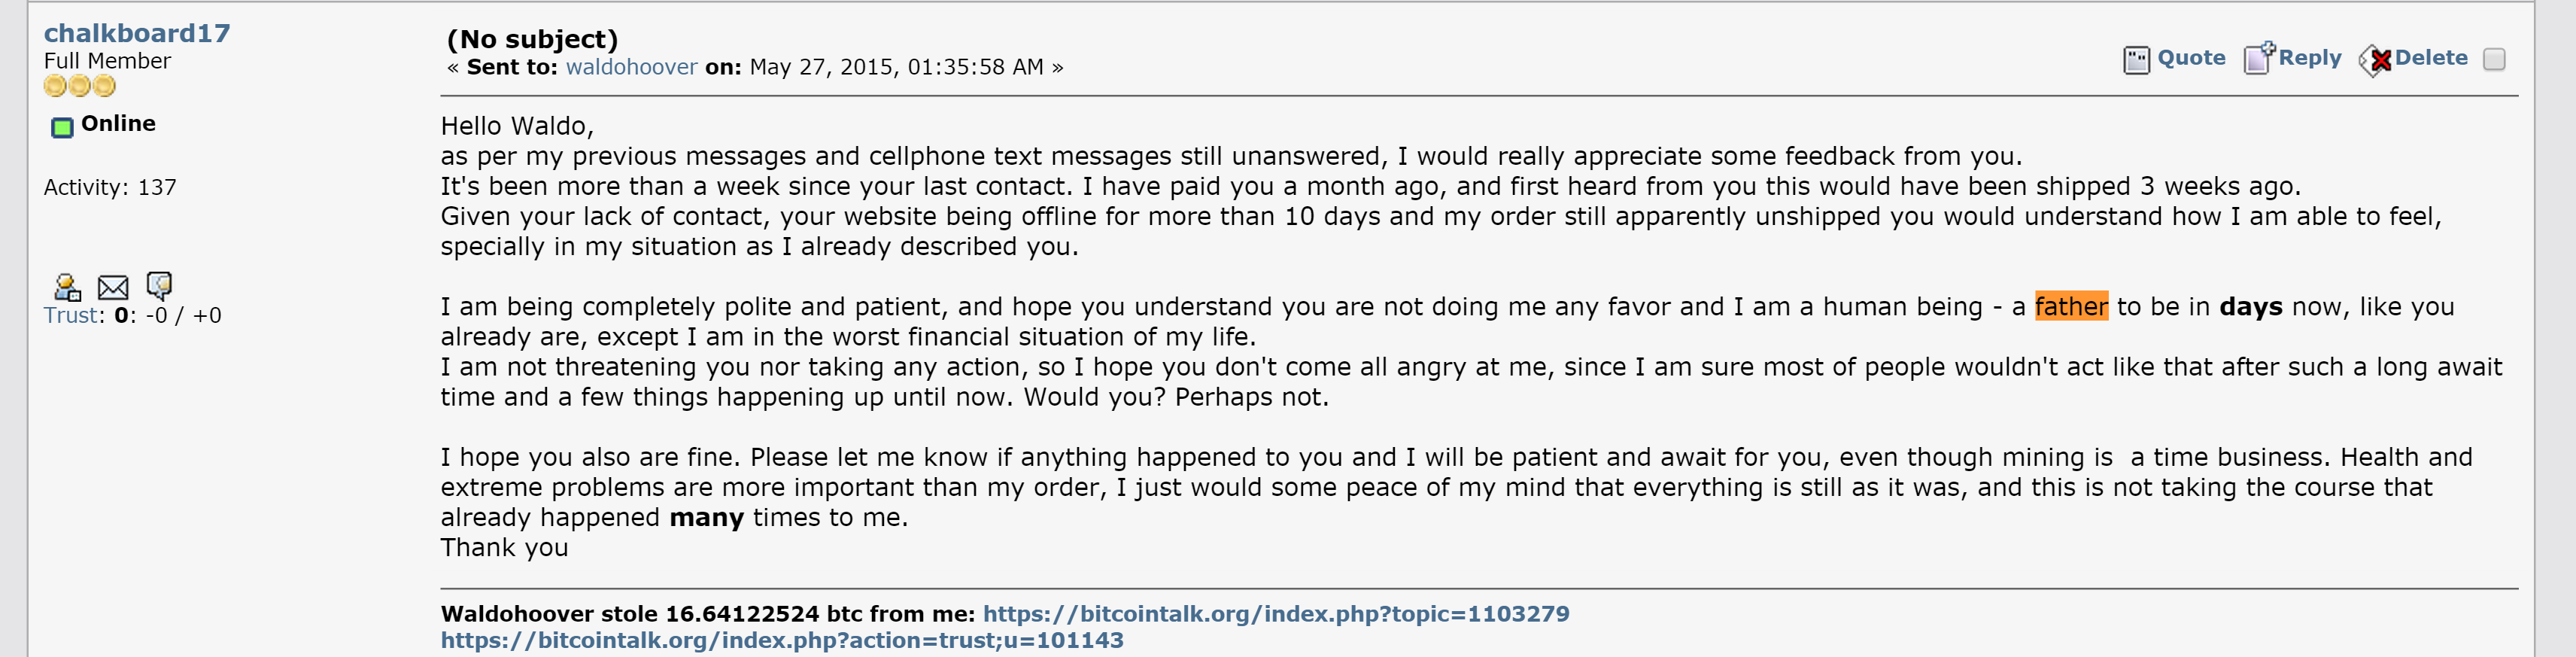Open the bitcointalk topic=1103279 link
This screenshot has width=2576, height=657.
pyautogui.click(x=1276, y=613)
